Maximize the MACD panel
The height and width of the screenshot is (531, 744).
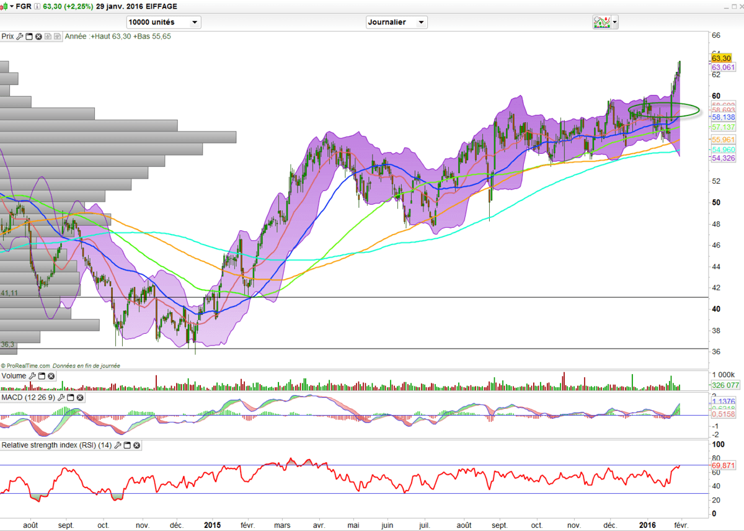pos(70,397)
